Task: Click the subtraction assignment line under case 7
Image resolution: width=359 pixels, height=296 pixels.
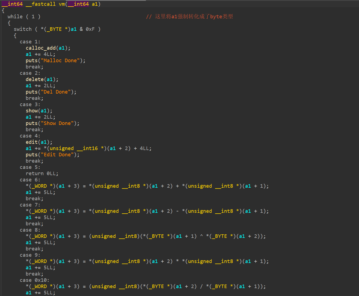Action: coord(147,211)
